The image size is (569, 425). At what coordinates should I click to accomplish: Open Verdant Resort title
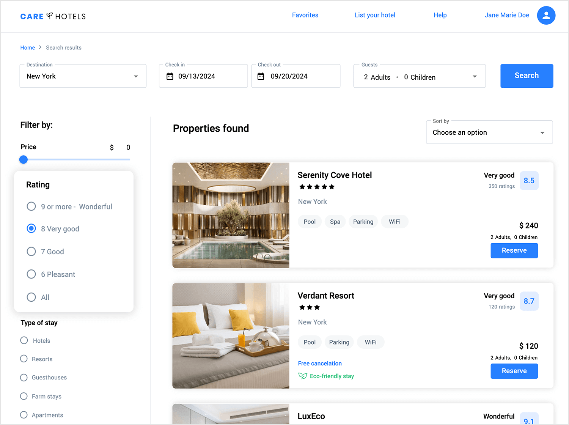(x=326, y=296)
